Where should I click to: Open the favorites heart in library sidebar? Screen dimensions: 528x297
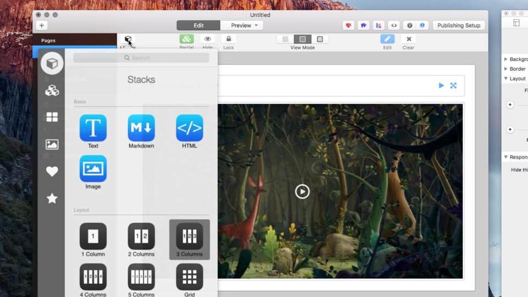pos(52,172)
